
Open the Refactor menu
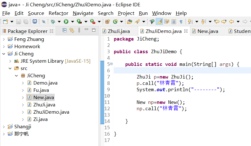click(x=58, y=13)
